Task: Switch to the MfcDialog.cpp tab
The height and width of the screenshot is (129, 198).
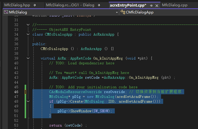Action: pos(175,5)
